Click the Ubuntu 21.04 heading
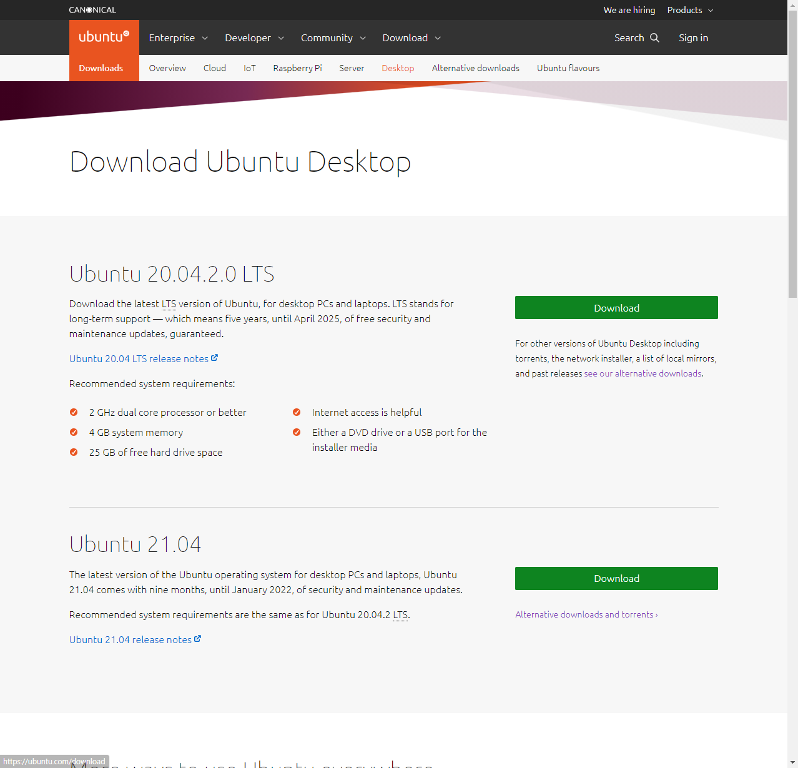Viewport: 798px width, 768px height. [x=135, y=544]
